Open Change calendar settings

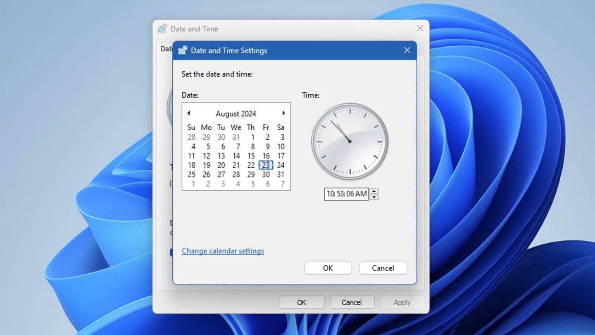pos(223,251)
